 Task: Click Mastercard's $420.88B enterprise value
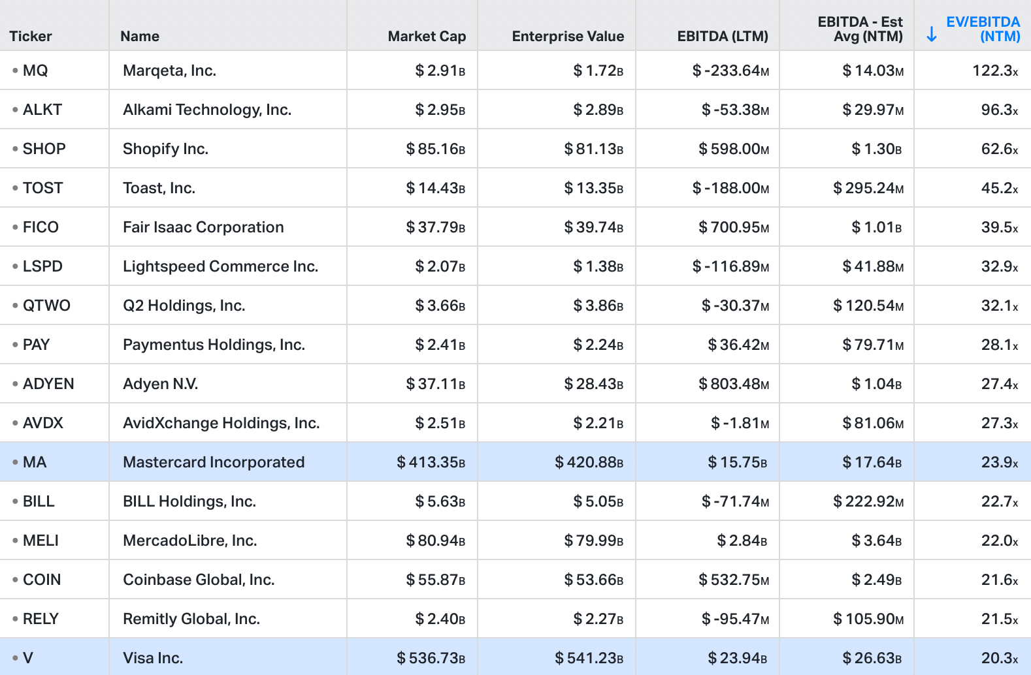click(x=589, y=462)
